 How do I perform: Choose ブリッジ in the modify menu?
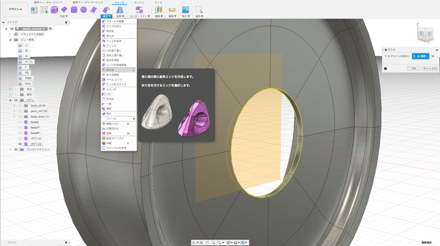tap(119, 46)
